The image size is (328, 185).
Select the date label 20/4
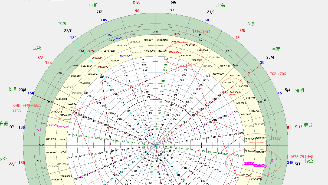(x=270, y=57)
